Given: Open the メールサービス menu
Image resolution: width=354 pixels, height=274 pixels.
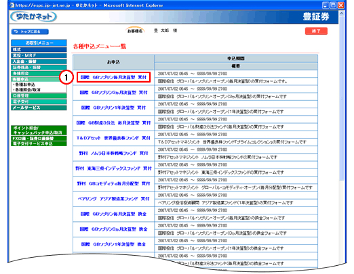Looking at the screenshot, I should pyautogui.click(x=39, y=108).
